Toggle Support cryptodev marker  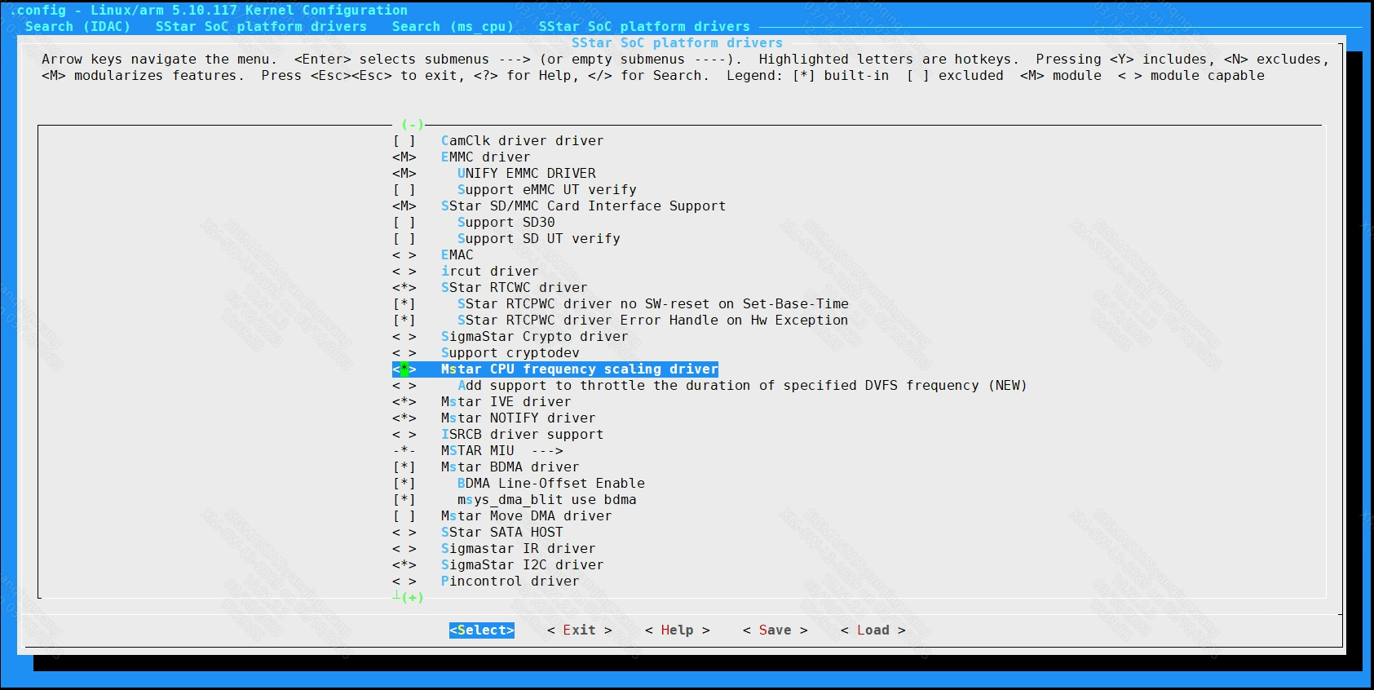coord(404,352)
